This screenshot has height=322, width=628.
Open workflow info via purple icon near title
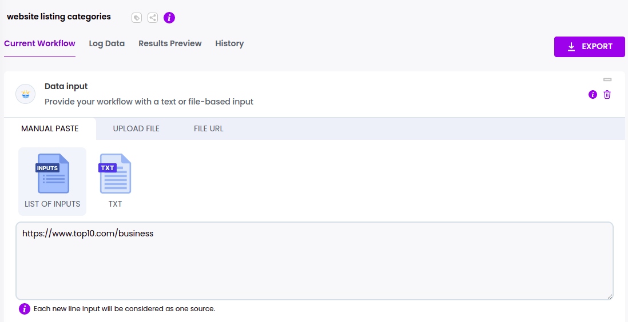pos(169,18)
